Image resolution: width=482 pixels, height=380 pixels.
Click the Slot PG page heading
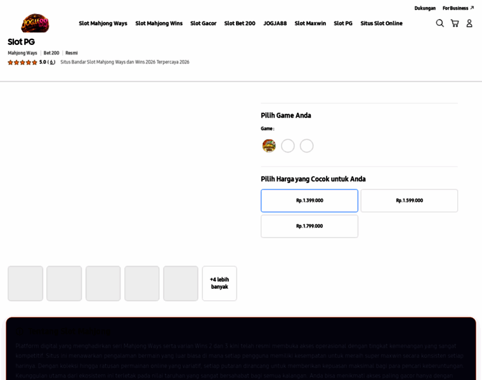pos(21,42)
